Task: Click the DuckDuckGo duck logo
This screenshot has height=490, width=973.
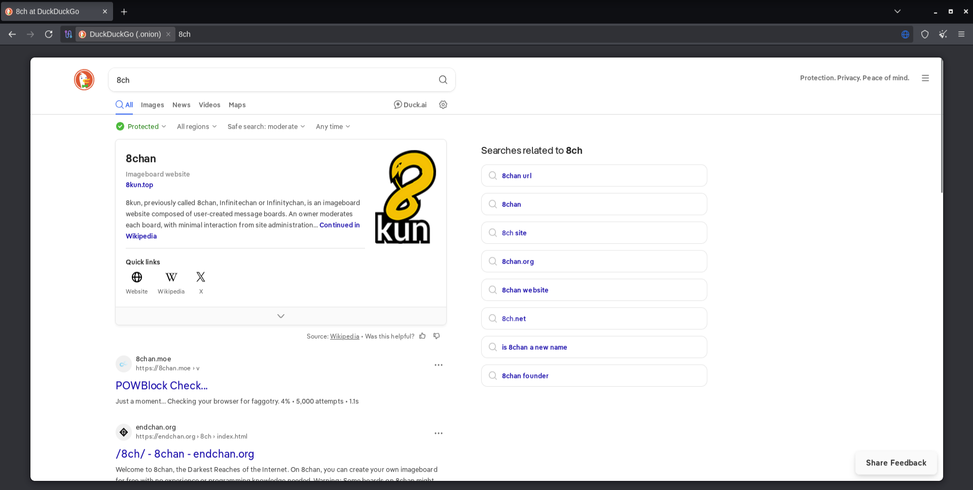Action: [x=84, y=80]
